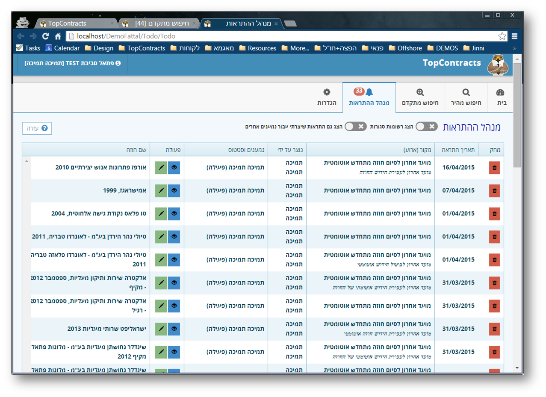Delete the alert dated 07/04/2015

coord(494,191)
